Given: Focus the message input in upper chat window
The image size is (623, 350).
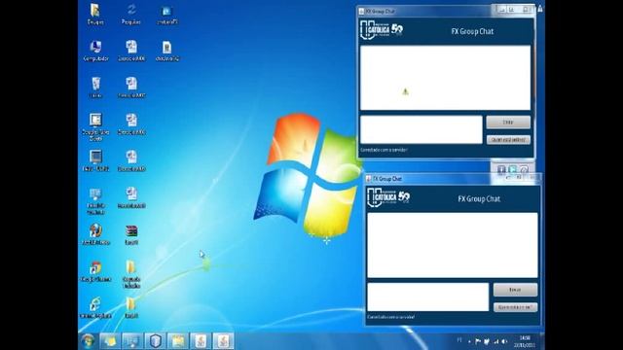Looking at the screenshot, I should pyautogui.click(x=421, y=129).
